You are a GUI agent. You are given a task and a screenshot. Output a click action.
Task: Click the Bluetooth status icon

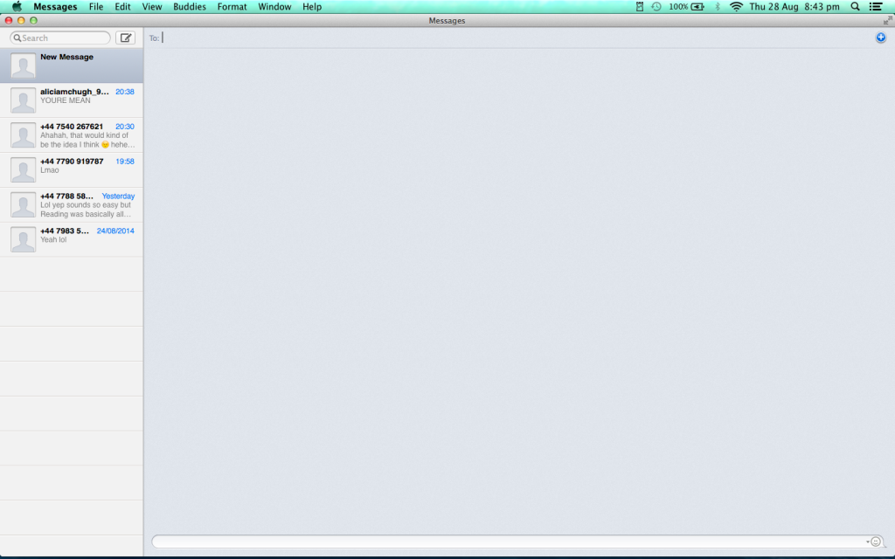(718, 6)
